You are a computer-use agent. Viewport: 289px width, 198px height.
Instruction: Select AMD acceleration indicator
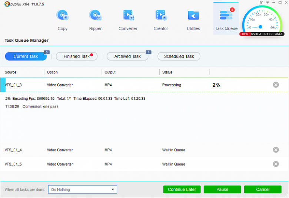tap(278, 34)
